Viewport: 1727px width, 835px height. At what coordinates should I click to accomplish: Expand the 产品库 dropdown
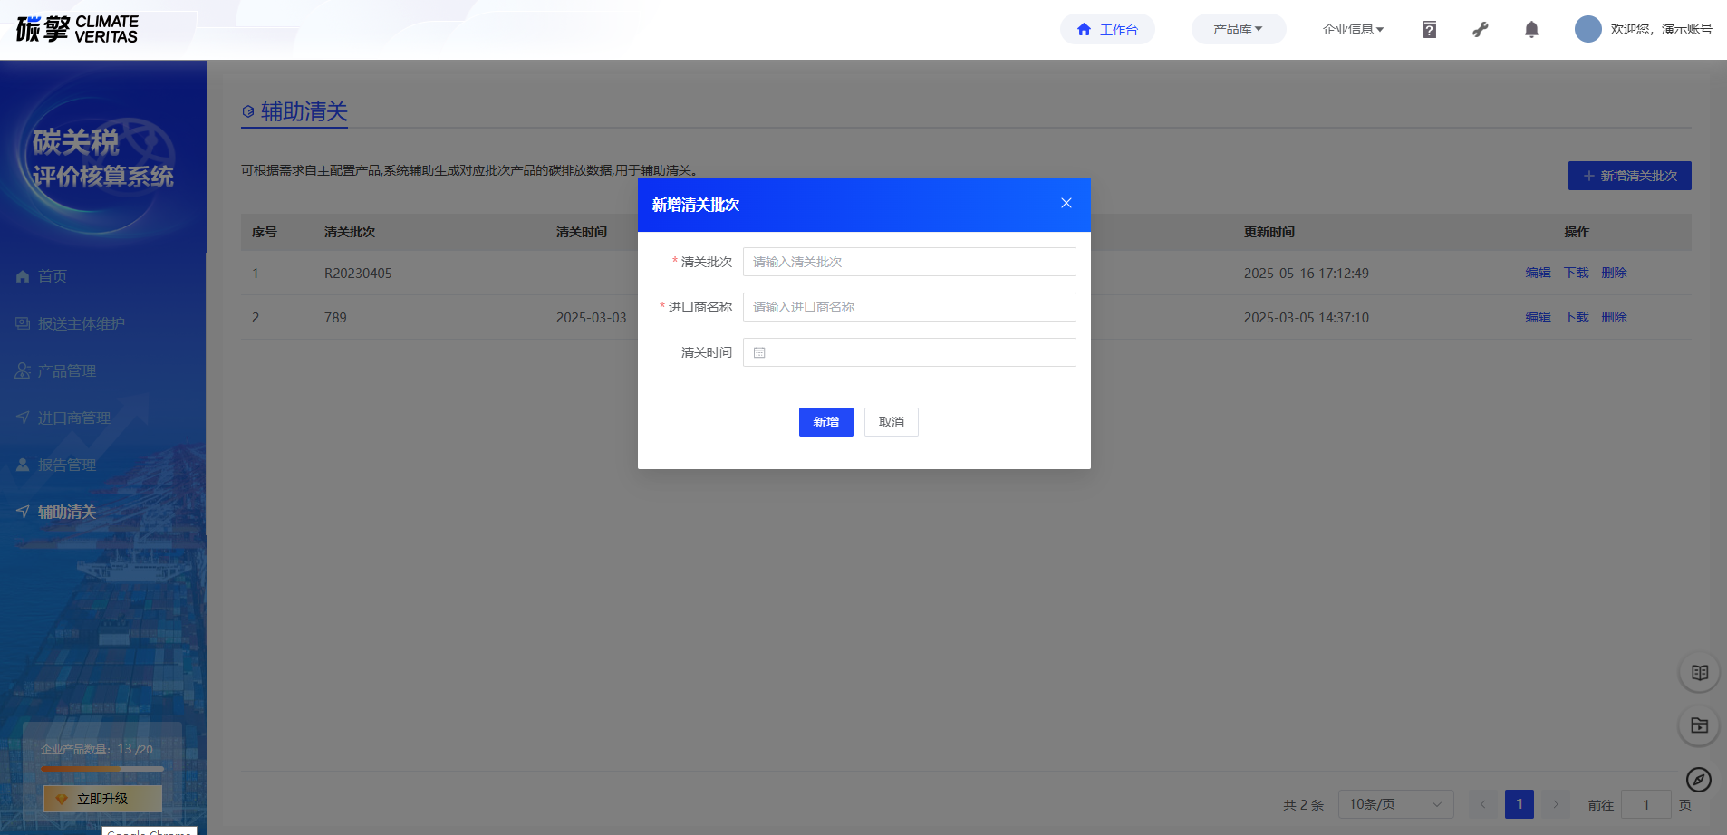tap(1238, 30)
